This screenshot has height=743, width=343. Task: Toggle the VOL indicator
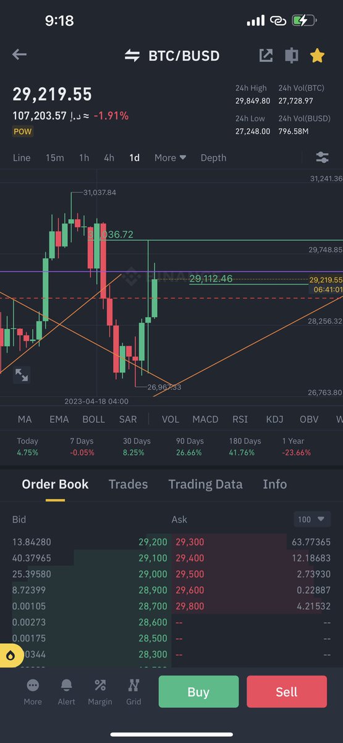[x=170, y=419]
